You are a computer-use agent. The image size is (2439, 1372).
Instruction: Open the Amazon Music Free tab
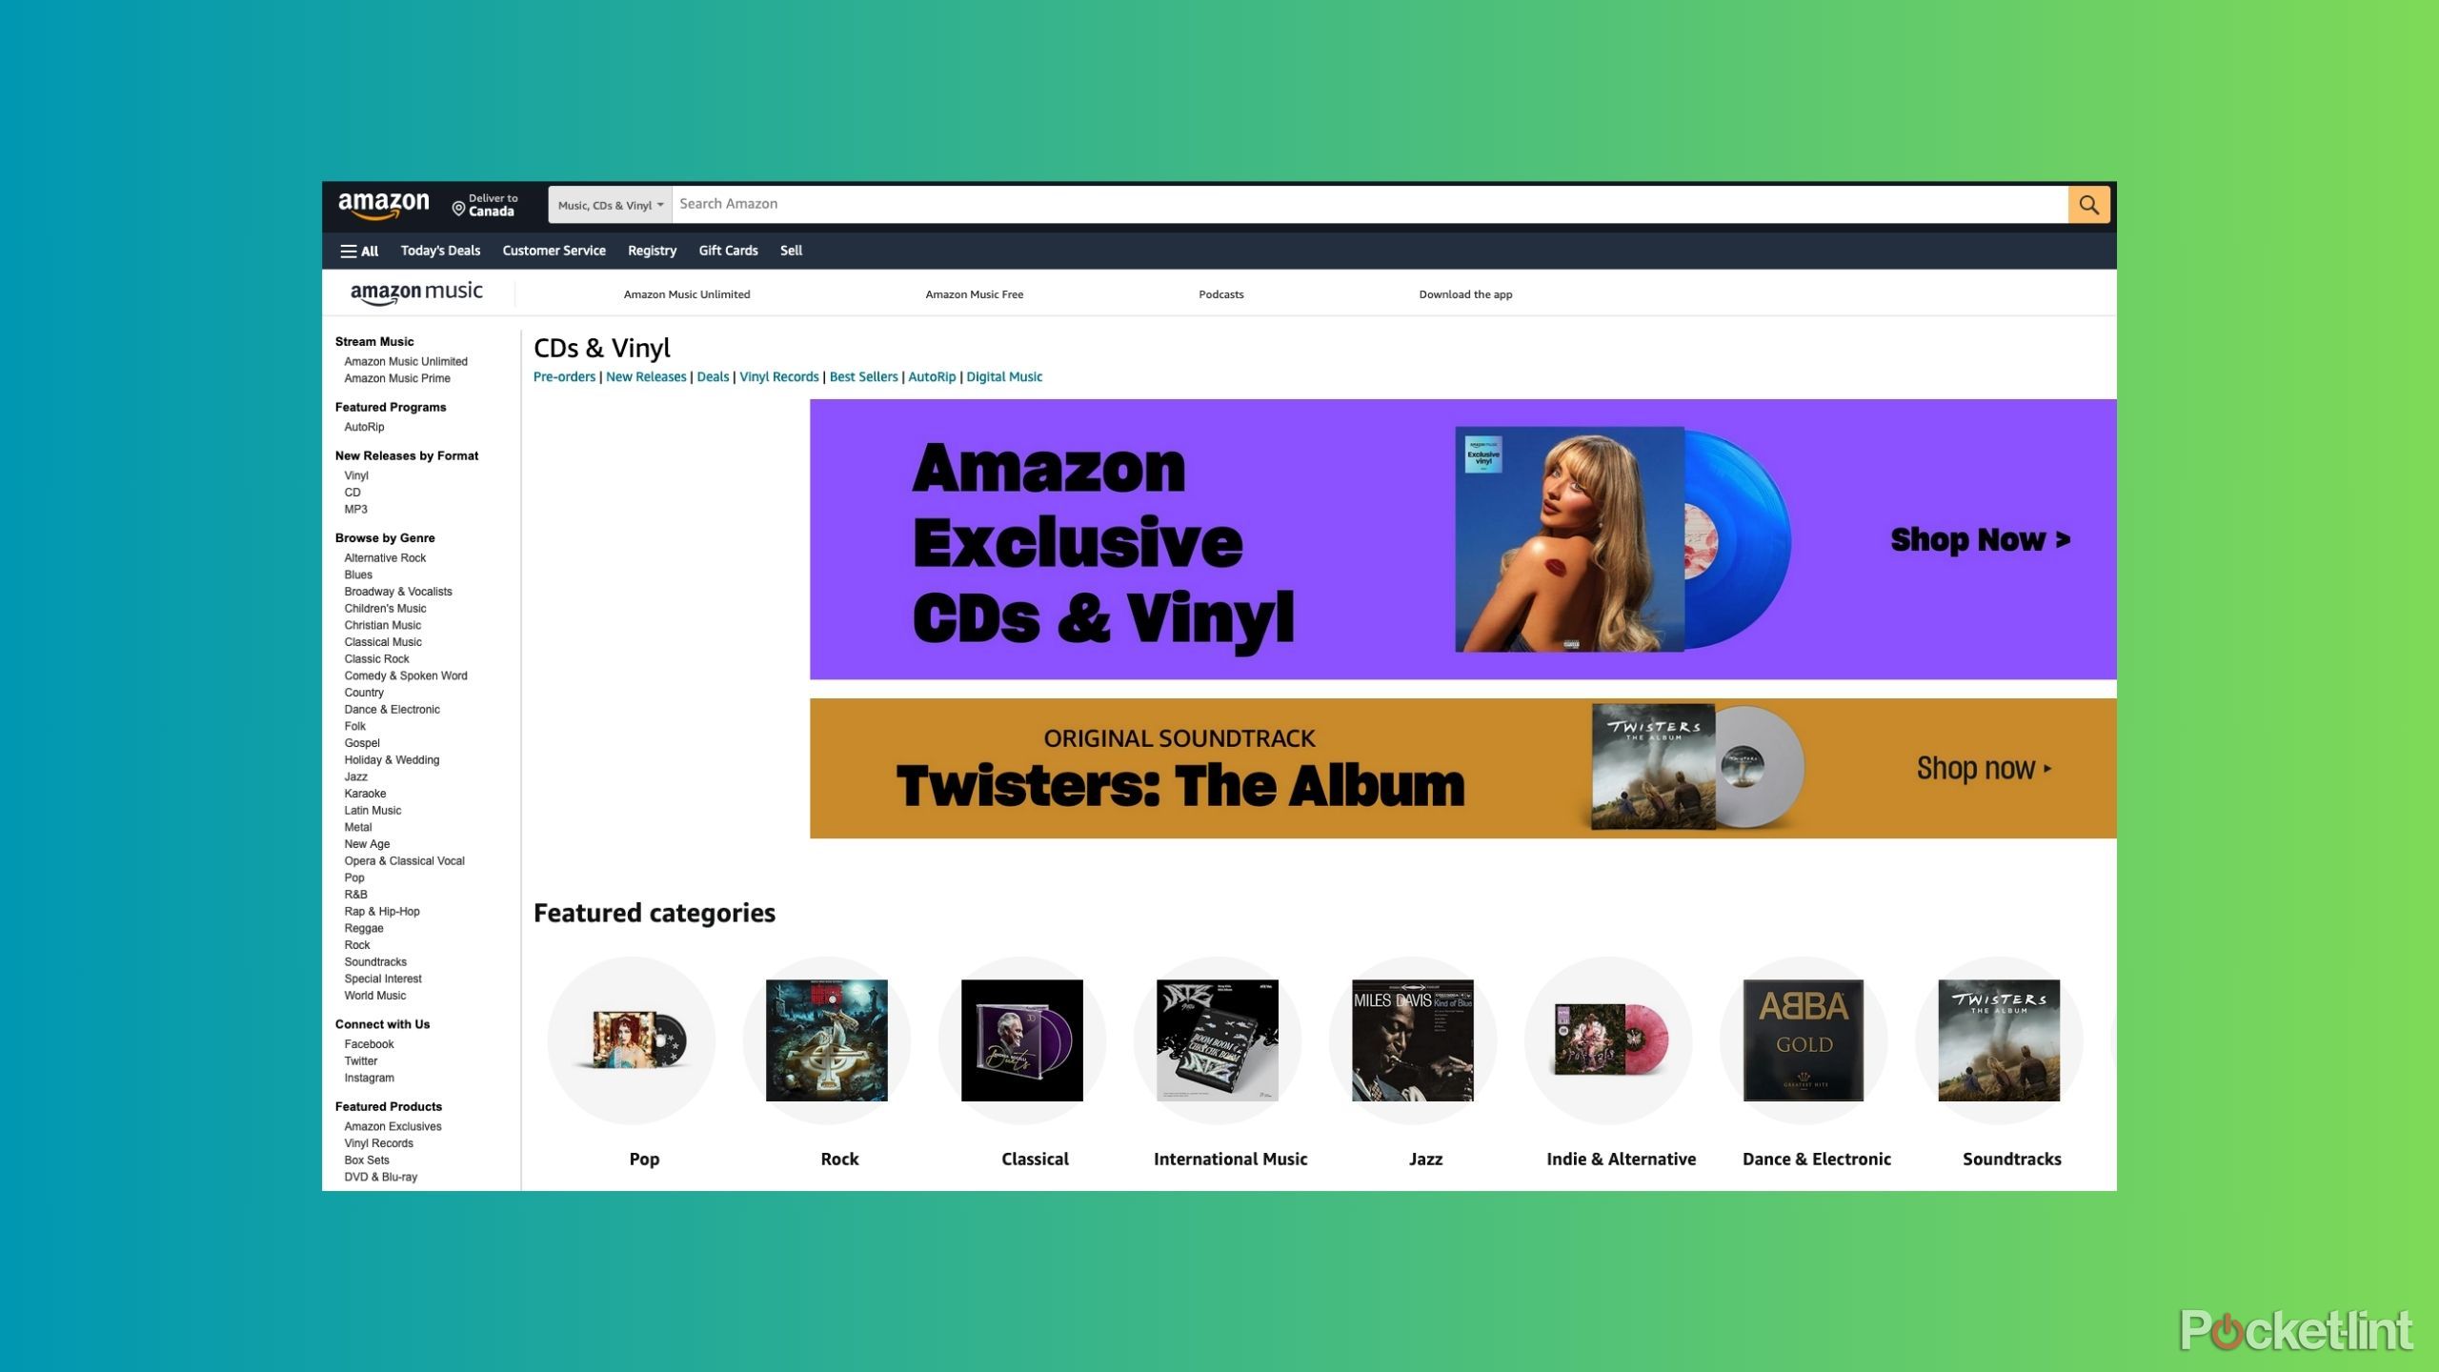[x=975, y=293]
